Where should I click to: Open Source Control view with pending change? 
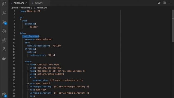tap(4, 22)
